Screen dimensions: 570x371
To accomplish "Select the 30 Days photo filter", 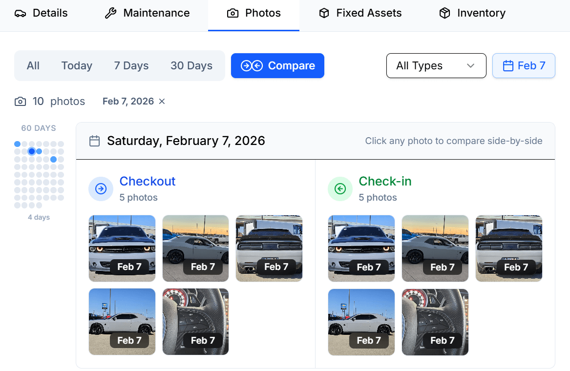I will pos(191,65).
